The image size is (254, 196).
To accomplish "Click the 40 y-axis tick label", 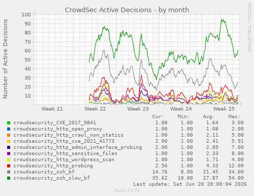I will [x=28, y=69].
